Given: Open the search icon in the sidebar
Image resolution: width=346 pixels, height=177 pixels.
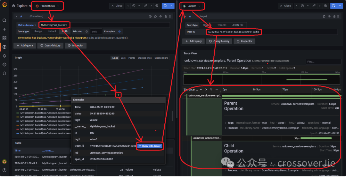Looking at the screenshot, I should [x=4, y=20].
